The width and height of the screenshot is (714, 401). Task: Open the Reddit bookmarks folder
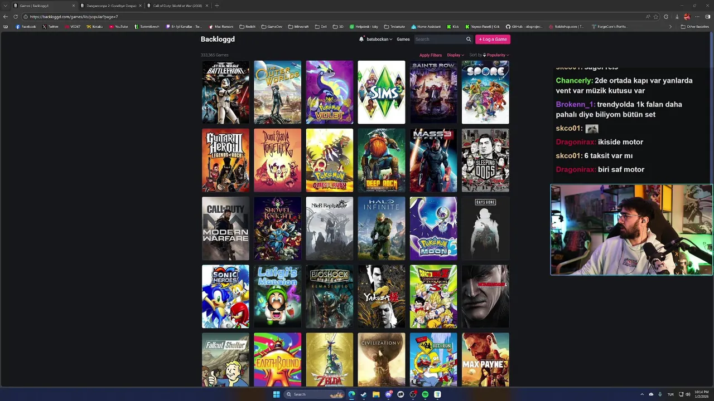point(247,27)
